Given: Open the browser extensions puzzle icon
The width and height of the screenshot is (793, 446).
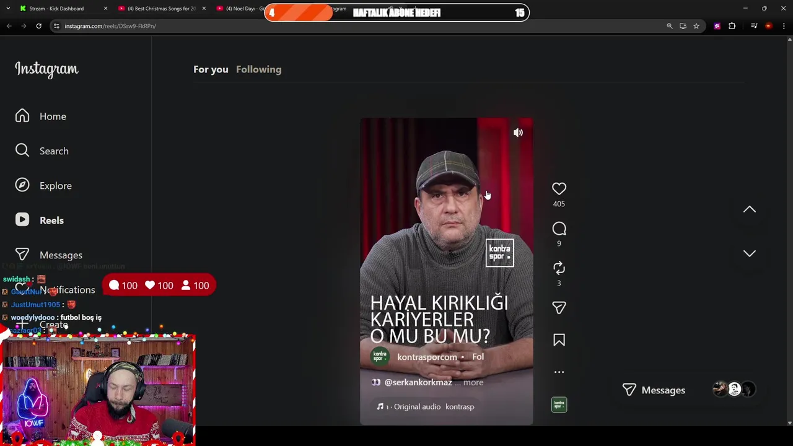Looking at the screenshot, I should pos(732,26).
